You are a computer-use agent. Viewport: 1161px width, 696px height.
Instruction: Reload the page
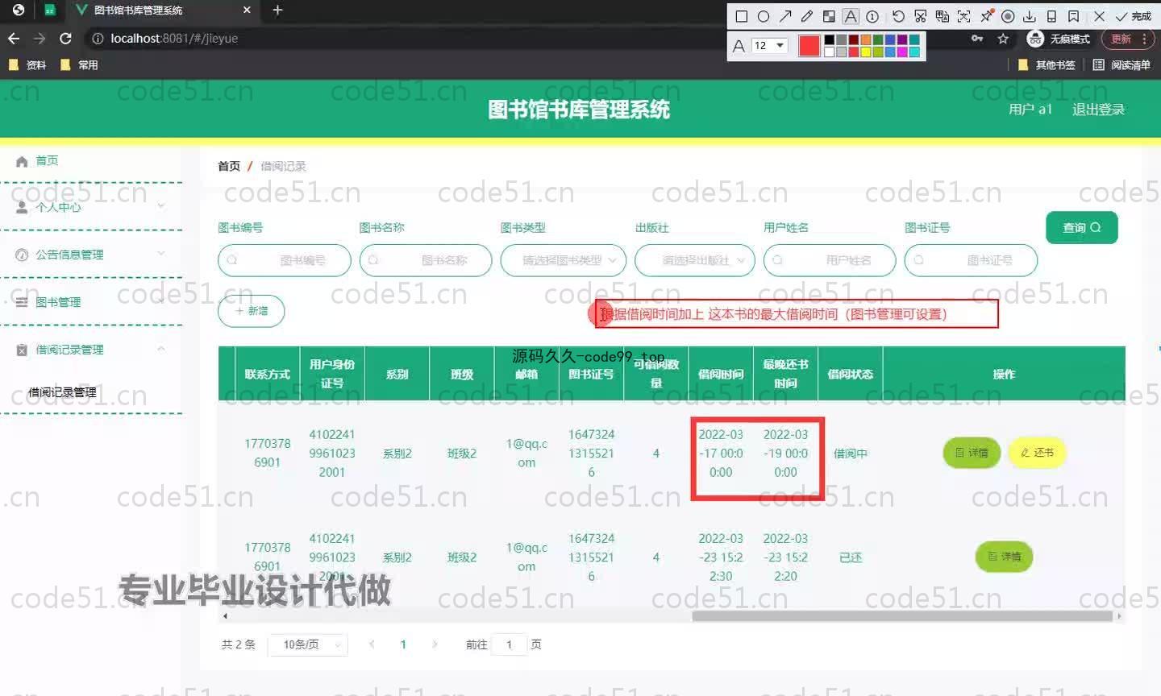coord(66,39)
